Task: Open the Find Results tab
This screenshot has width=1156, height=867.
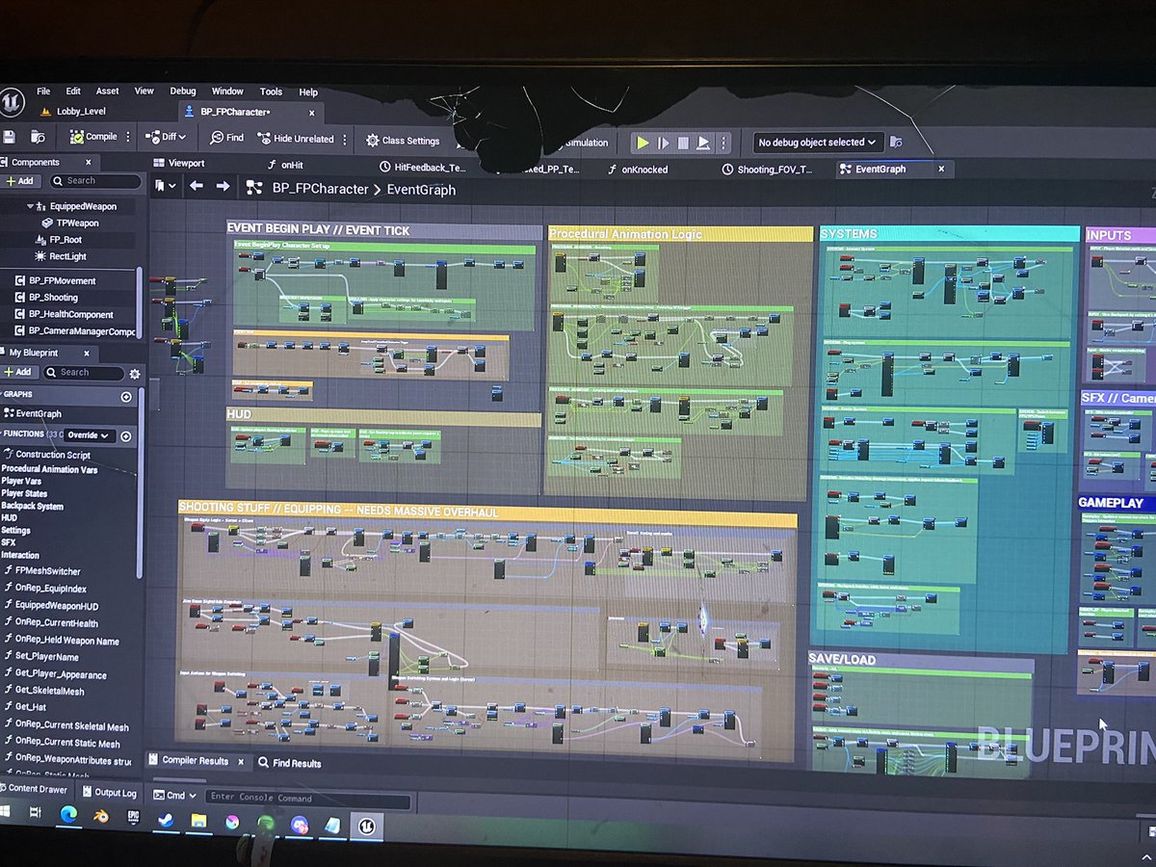Action: click(x=289, y=763)
